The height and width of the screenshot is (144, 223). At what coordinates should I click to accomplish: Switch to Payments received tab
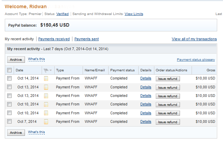click(54, 39)
